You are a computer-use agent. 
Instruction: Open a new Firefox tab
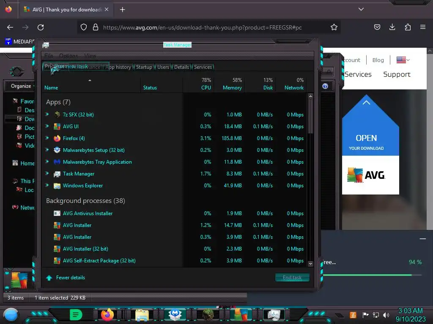(x=122, y=10)
